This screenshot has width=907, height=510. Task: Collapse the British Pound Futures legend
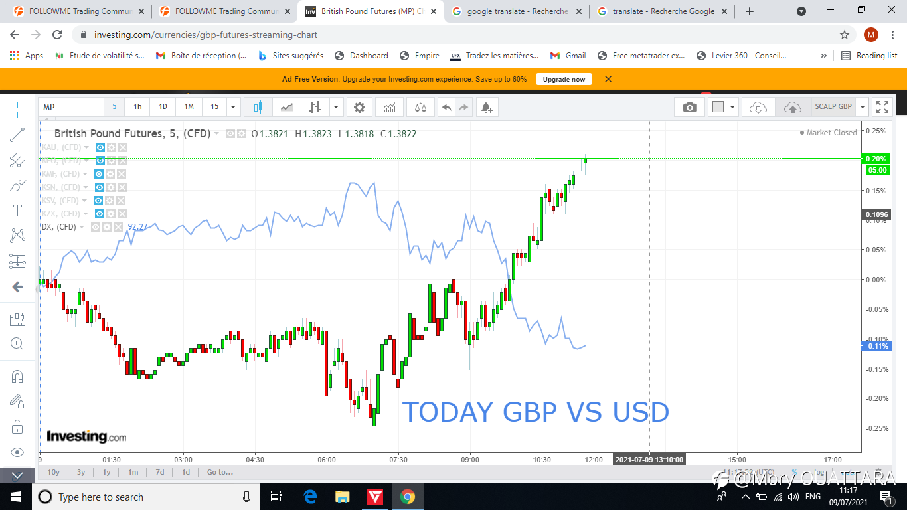(x=46, y=133)
